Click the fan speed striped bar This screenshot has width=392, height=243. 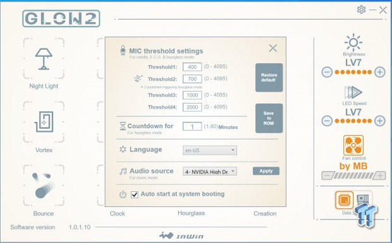(x=353, y=175)
